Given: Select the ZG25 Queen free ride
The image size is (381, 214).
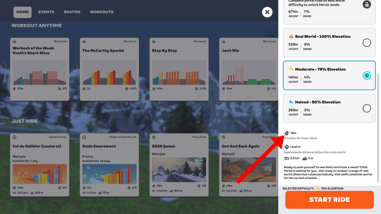Looking at the screenshot, I should [179, 165].
